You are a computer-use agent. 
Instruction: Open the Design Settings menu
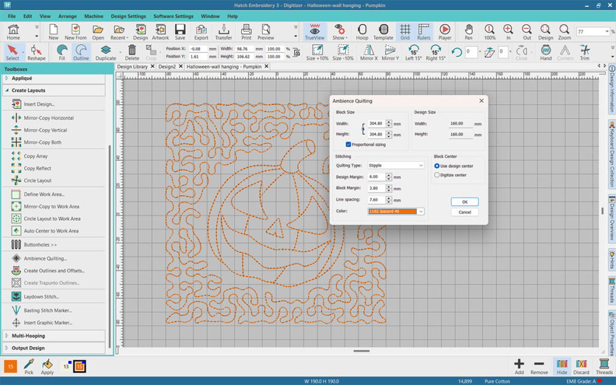(x=128, y=16)
